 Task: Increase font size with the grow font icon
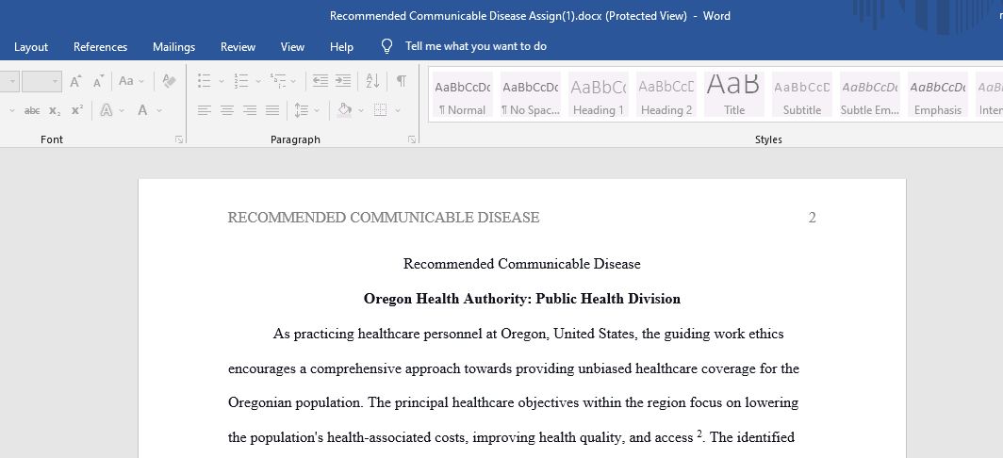[x=75, y=81]
